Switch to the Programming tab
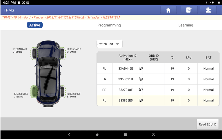This screenshot has width=222, height=140. (x=109, y=25)
